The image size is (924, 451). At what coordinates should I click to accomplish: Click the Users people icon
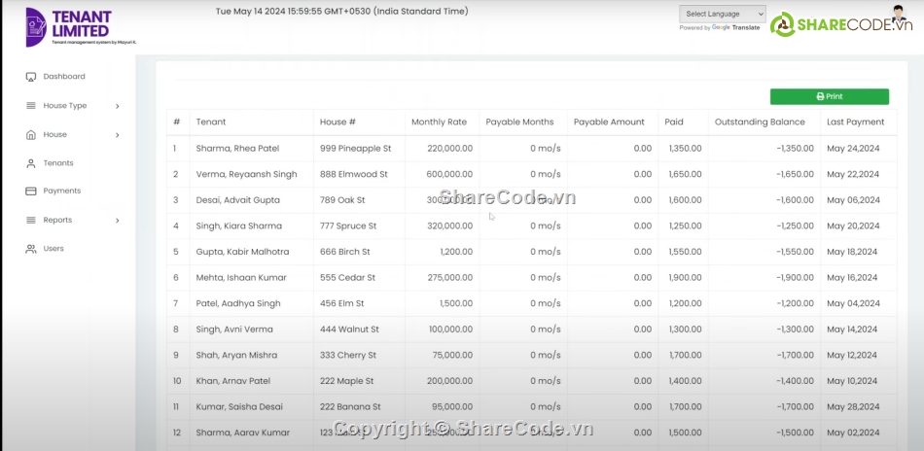(31, 249)
